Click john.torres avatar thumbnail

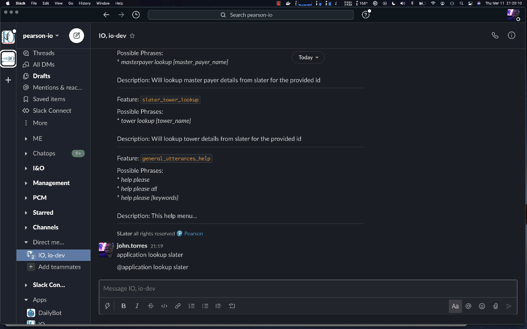point(106,250)
